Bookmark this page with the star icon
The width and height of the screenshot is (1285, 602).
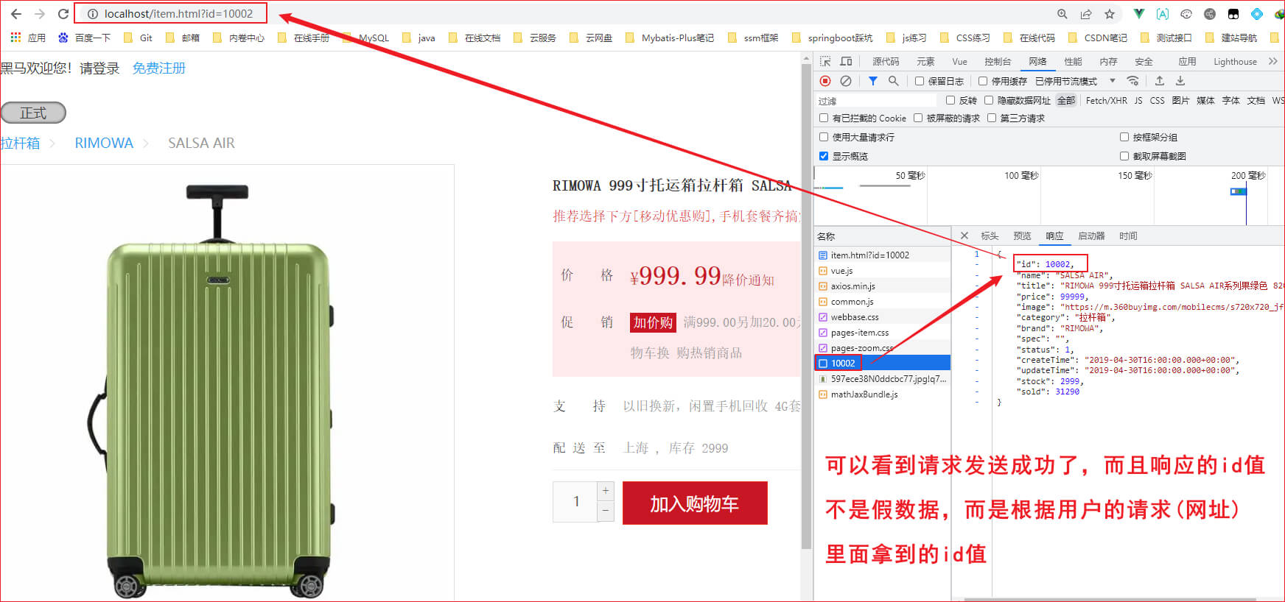(1110, 14)
